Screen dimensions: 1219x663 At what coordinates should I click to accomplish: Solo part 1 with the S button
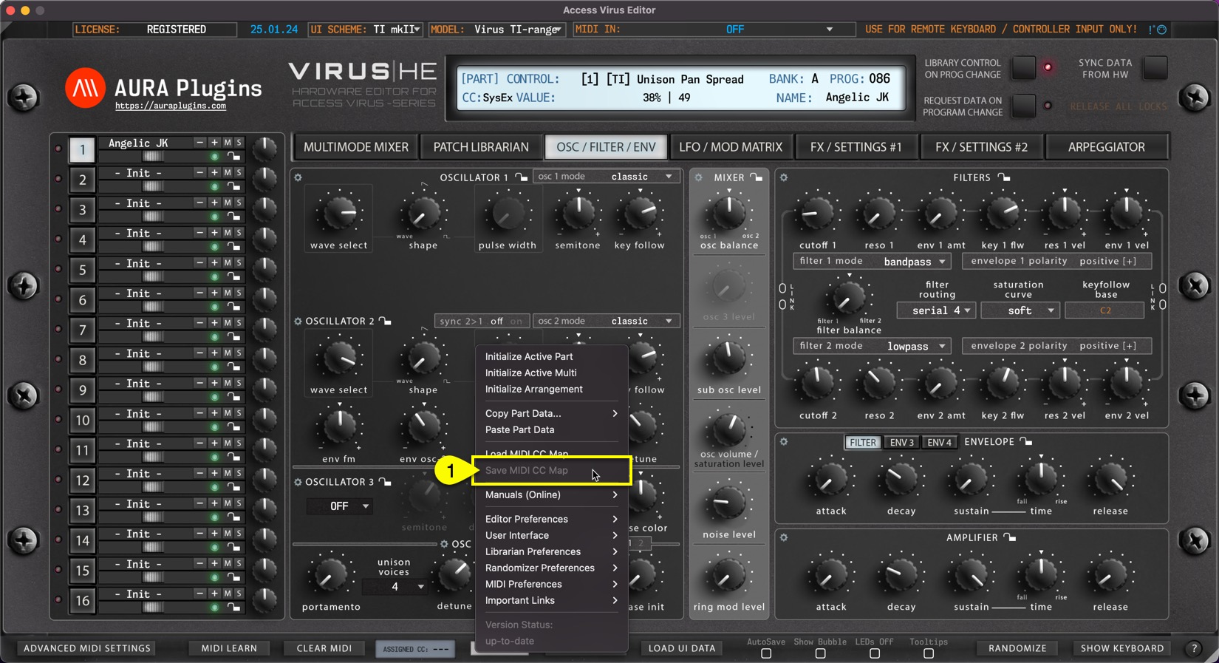pyautogui.click(x=239, y=143)
